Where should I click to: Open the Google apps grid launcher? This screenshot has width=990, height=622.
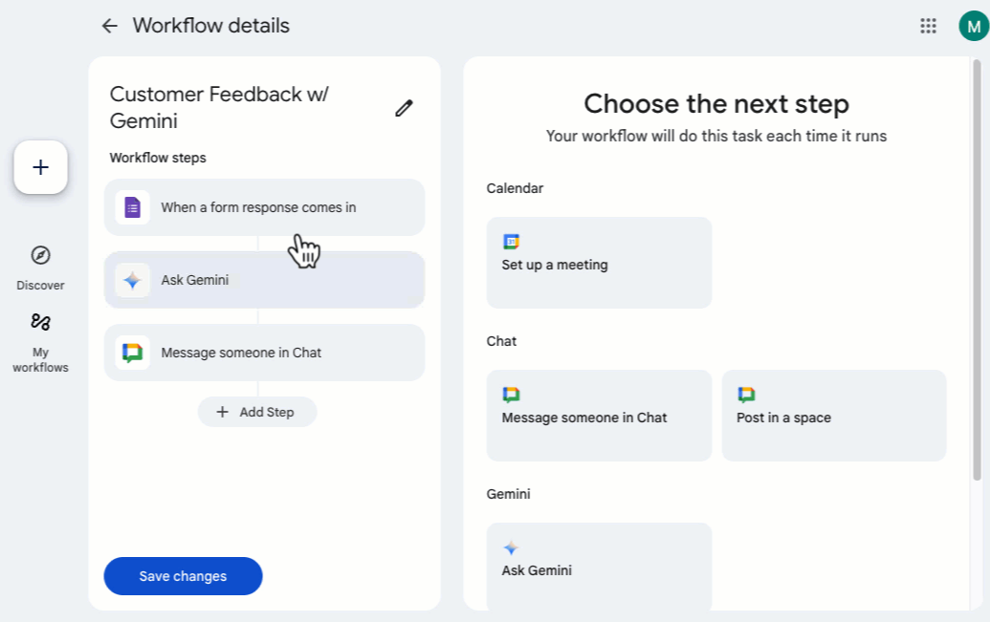tap(927, 26)
